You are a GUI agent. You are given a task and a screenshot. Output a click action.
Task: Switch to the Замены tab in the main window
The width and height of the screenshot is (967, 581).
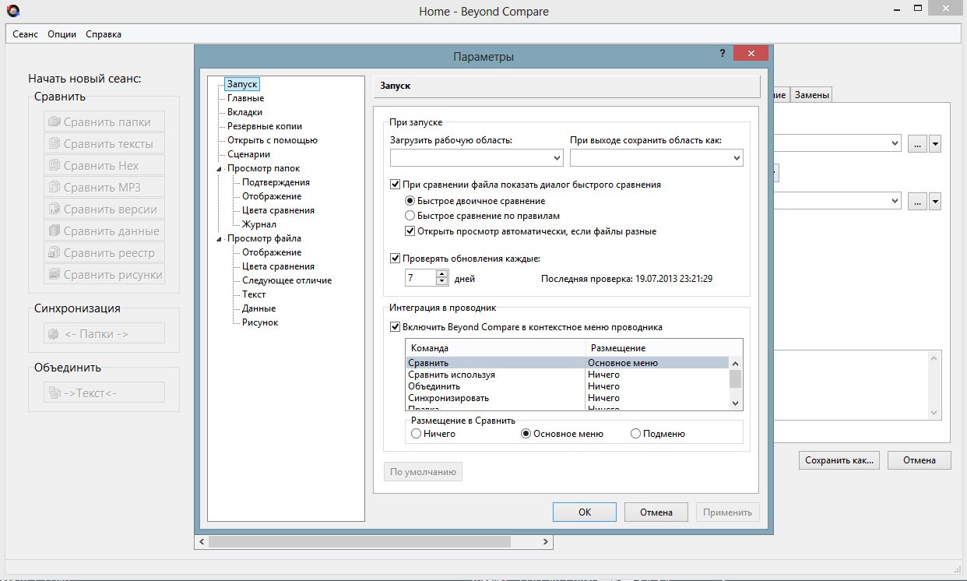pyautogui.click(x=811, y=95)
